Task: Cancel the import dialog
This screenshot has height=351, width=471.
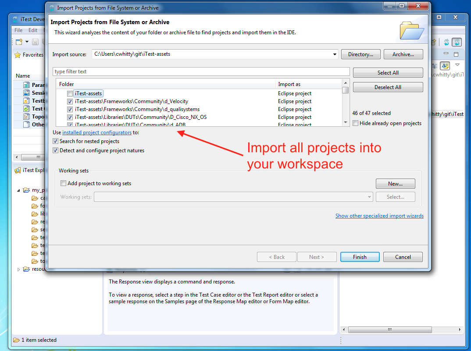Action: [403, 257]
